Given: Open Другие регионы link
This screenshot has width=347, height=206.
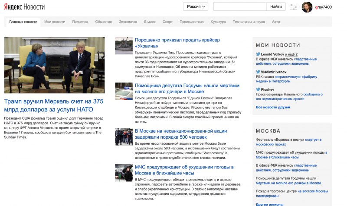Looking at the screenshot, I should pyautogui.click(x=269, y=204).
